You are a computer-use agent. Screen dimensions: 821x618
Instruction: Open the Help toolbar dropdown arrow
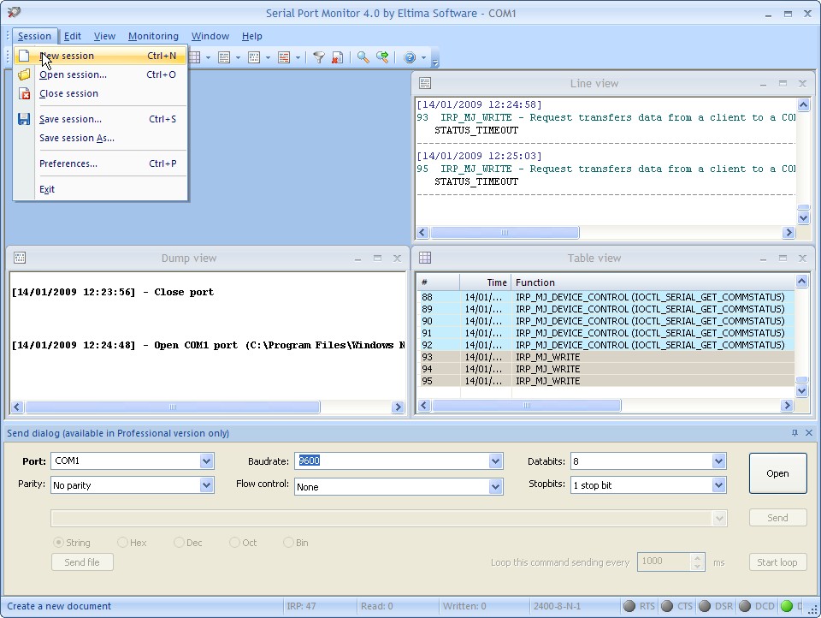(423, 57)
